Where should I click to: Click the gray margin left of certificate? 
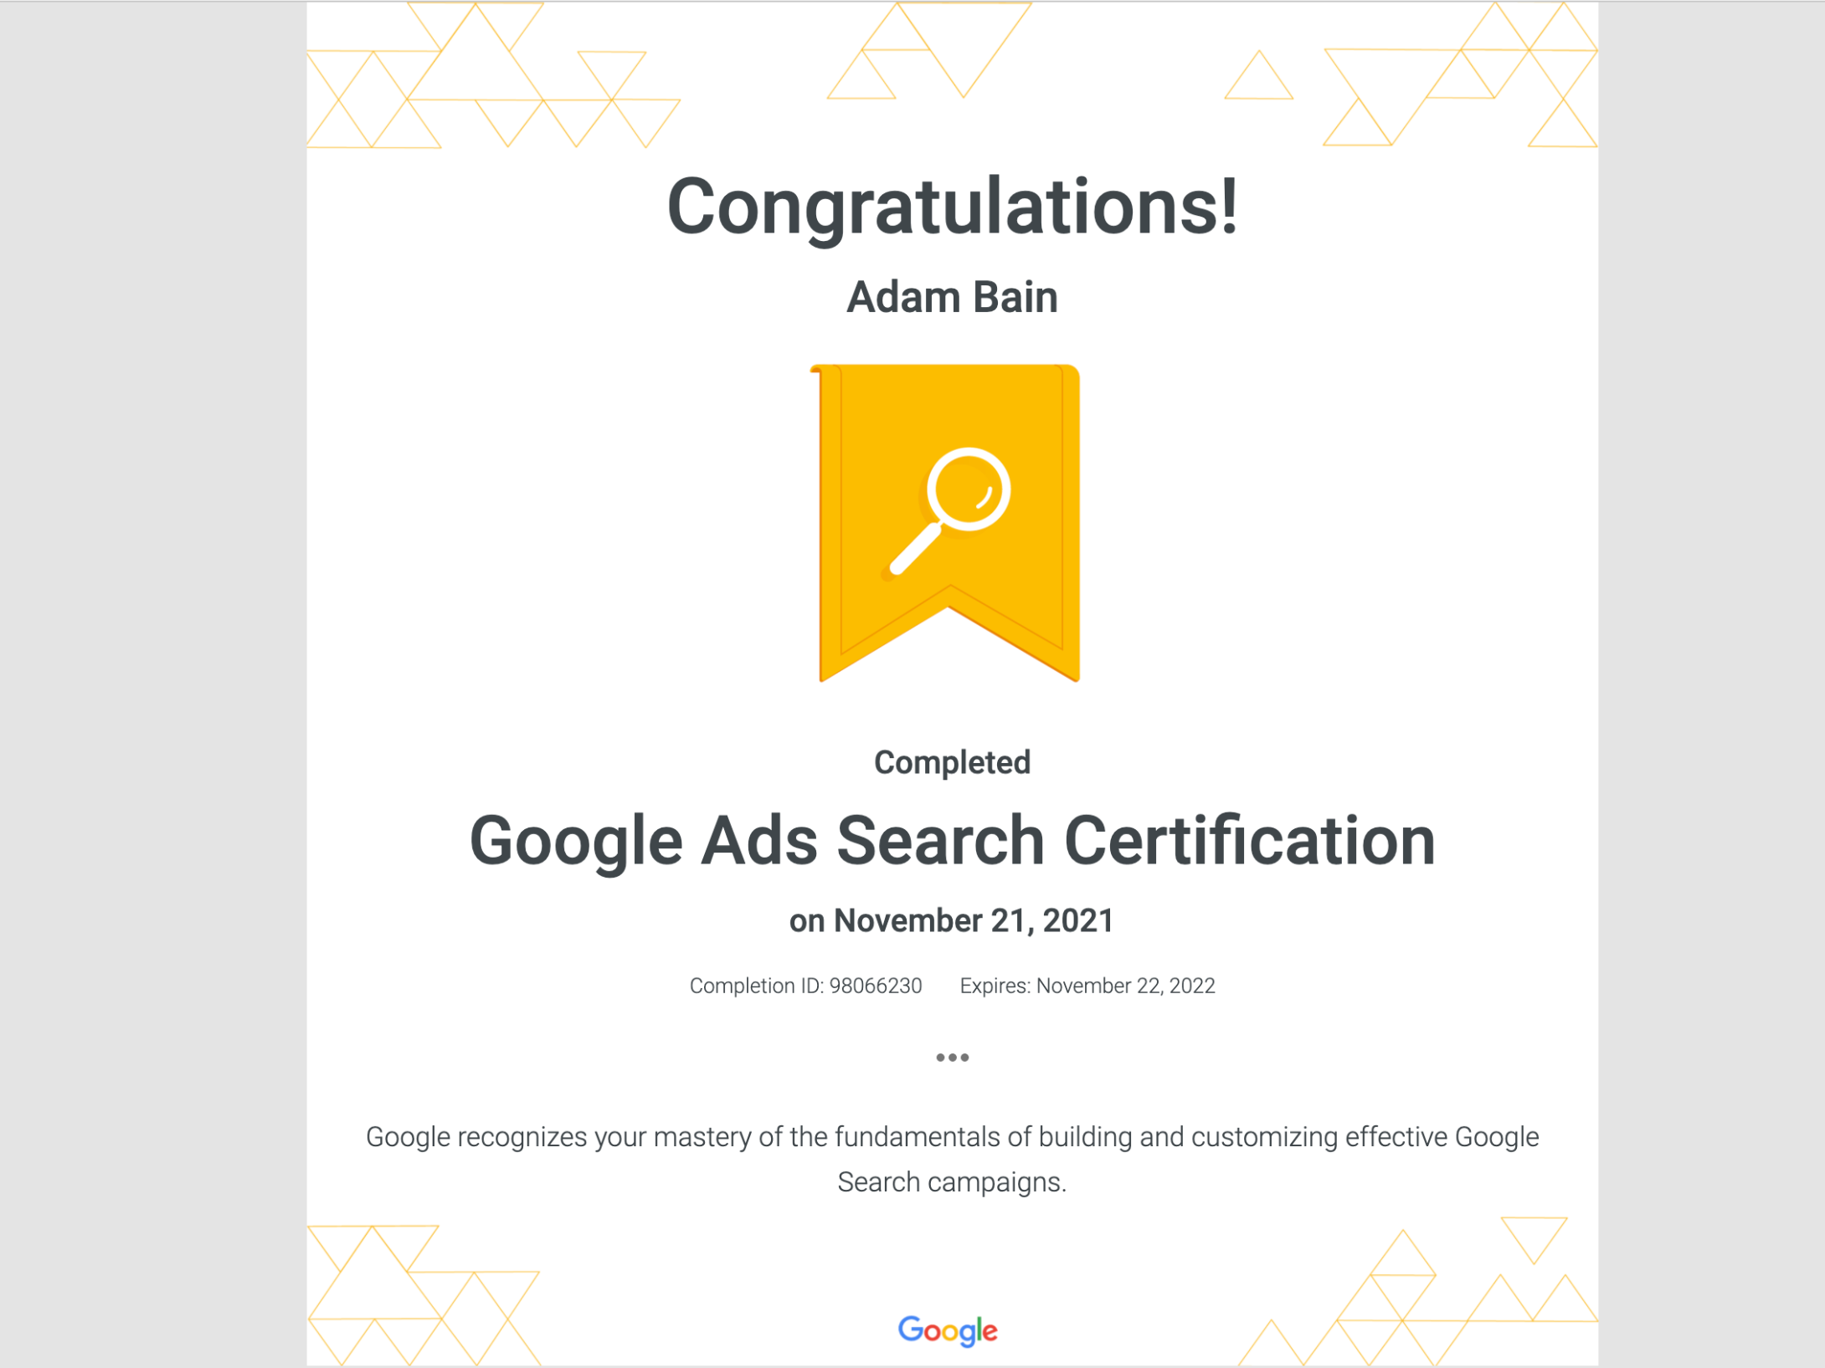(153, 684)
